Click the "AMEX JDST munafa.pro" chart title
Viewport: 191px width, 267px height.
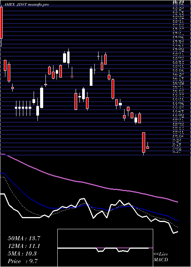pos(26,4)
